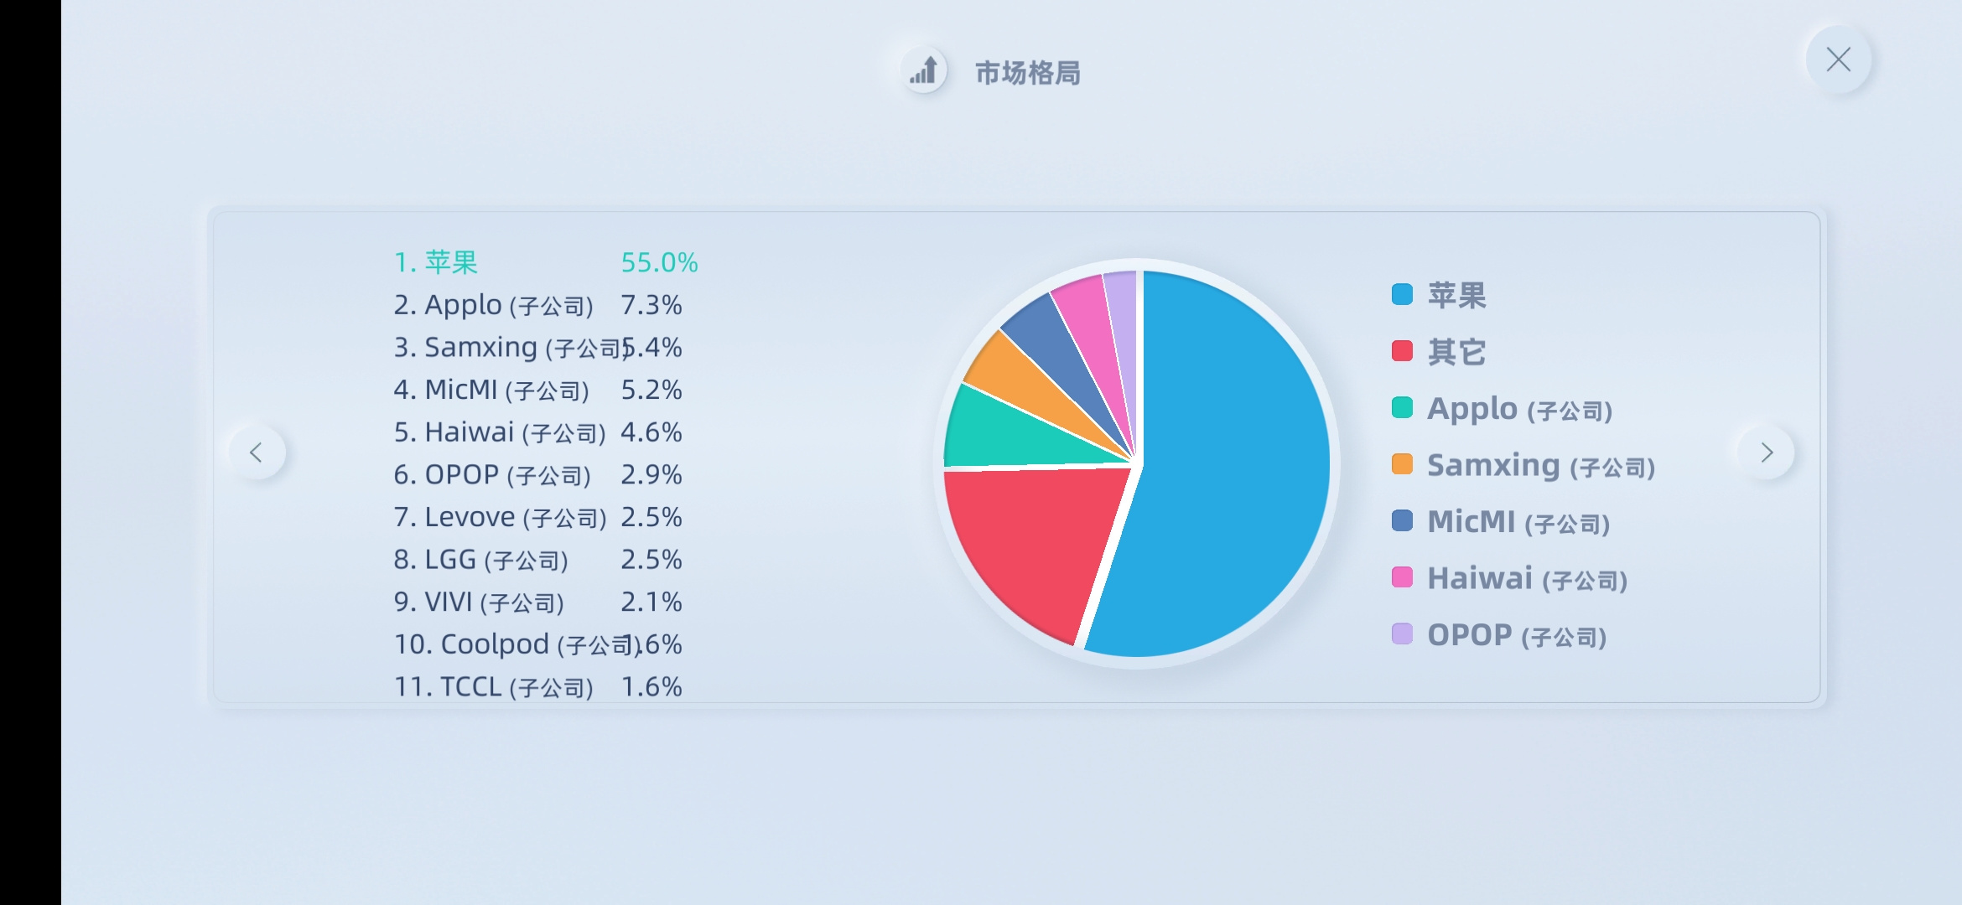Toggle the orange Samxing legend marker
Screen dimensions: 1962x905
(x=1402, y=464)
